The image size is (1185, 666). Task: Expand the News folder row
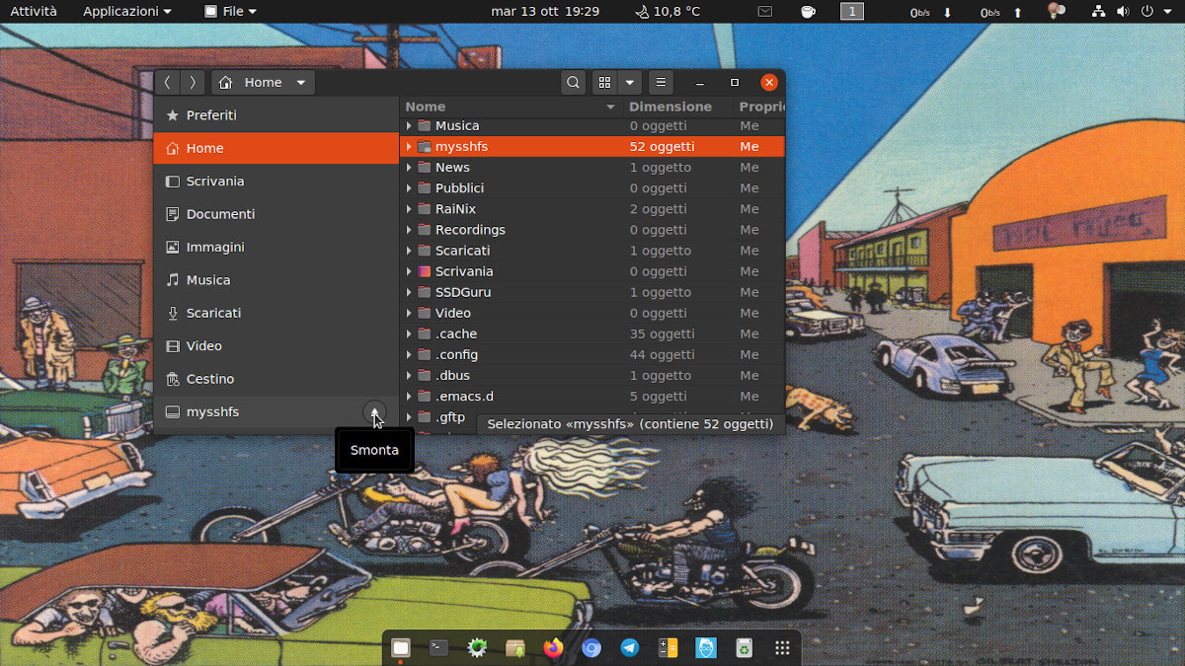pyautogui.click(x=409, y=168)
